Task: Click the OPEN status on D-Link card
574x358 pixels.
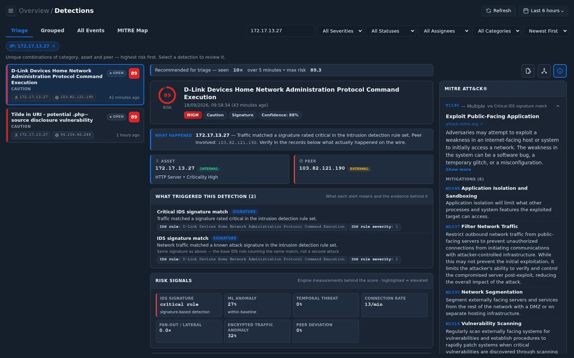Action: [117, 73]
